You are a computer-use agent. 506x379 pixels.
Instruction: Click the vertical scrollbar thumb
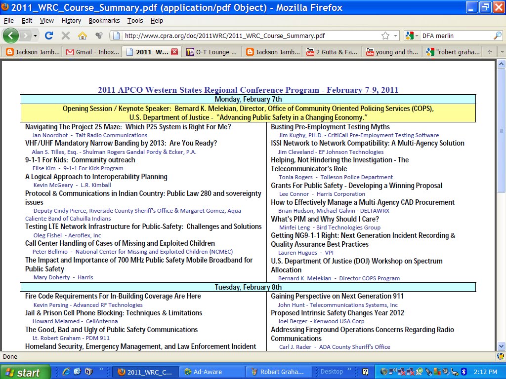[x=501, y=130]
